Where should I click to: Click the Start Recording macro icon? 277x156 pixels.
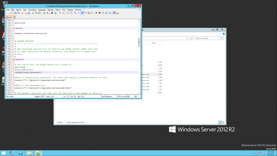tap(96, 13)
